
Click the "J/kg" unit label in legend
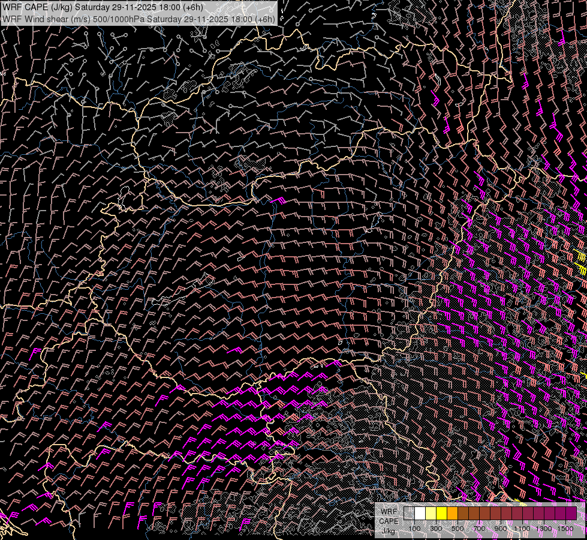pos(389,532)
